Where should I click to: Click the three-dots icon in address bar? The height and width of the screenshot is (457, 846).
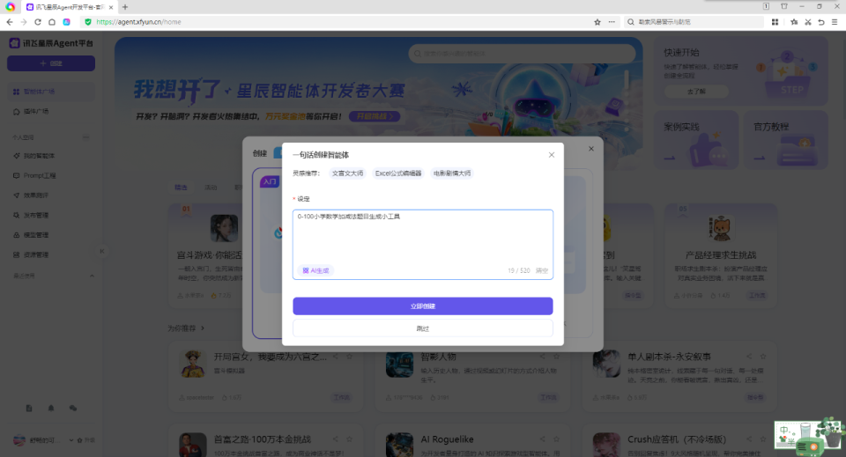612,22
